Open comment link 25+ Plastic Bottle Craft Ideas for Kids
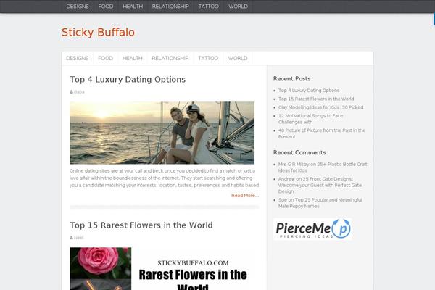The width and height of the screenshot is (435, 290). click(x=323, y=167)
